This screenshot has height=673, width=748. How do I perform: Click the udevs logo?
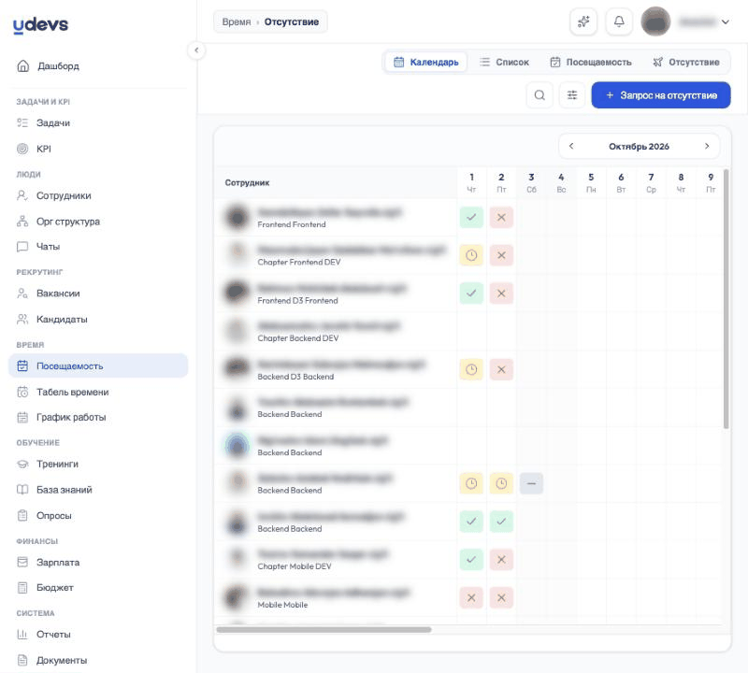point(40,25)
